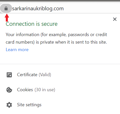Click the dark gray bar above address bar
Screen dimensions: 120x114
click(60, 1)
